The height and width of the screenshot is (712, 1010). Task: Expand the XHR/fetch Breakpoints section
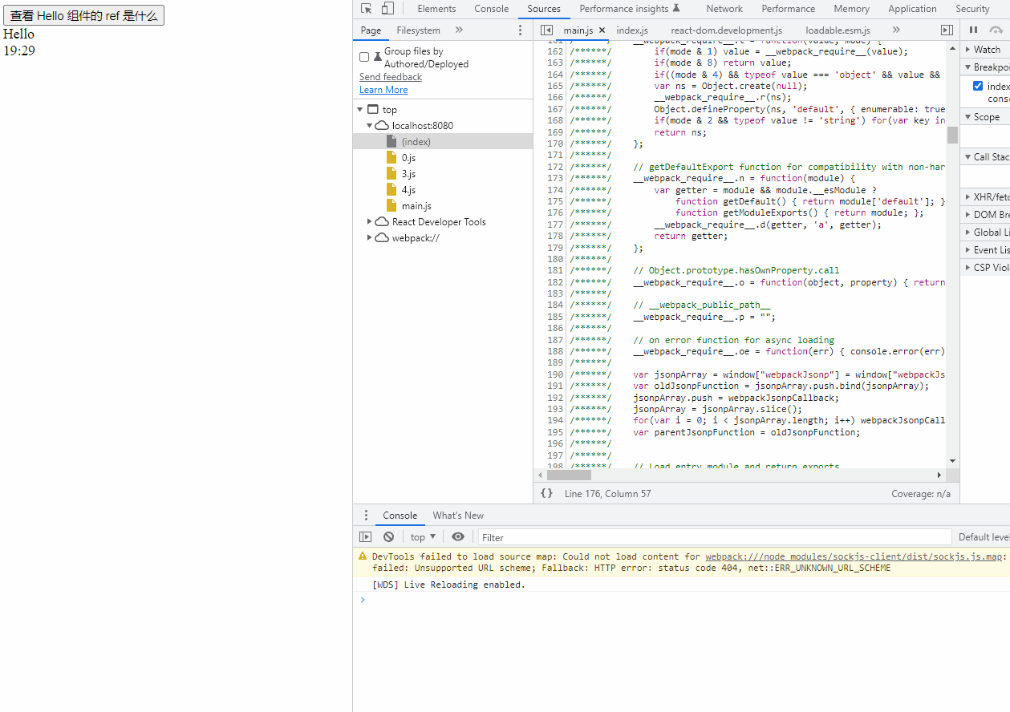[x=985, y=197]
